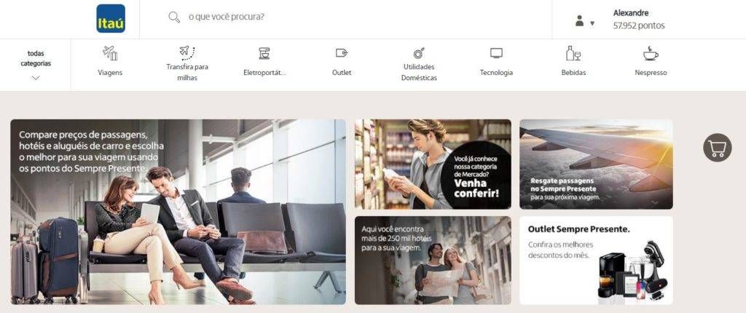Screen dimensions: 746x313
Task: Open the user account dropdown arrow
Action: point(592,23)
